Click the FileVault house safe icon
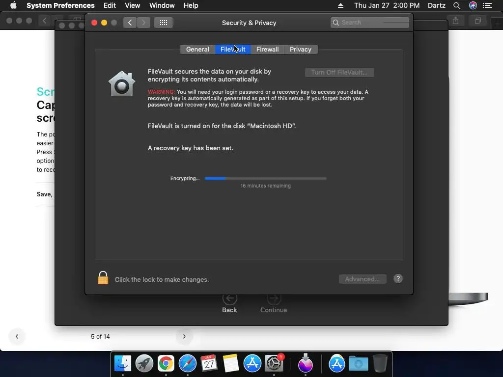Image resolution: width=503 pixels, height=377 pixels. 122,84
